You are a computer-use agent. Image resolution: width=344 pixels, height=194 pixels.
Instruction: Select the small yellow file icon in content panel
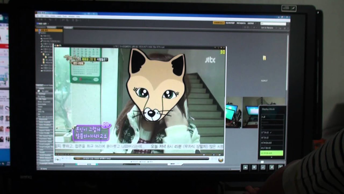(264, 58)
